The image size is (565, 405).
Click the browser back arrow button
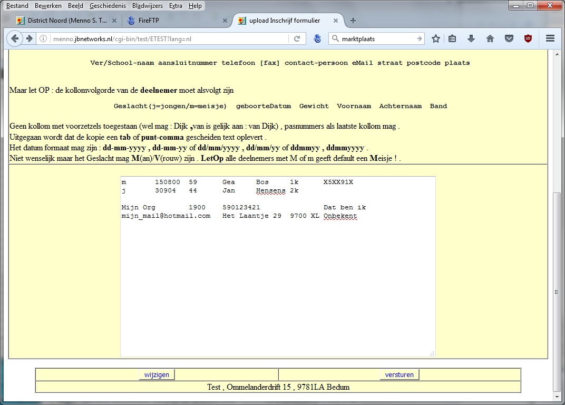pyautogui.click(x=15, y=38)
